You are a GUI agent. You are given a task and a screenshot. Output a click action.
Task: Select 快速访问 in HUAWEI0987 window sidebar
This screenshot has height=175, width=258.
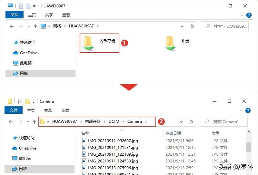click(x=25, y=43)
